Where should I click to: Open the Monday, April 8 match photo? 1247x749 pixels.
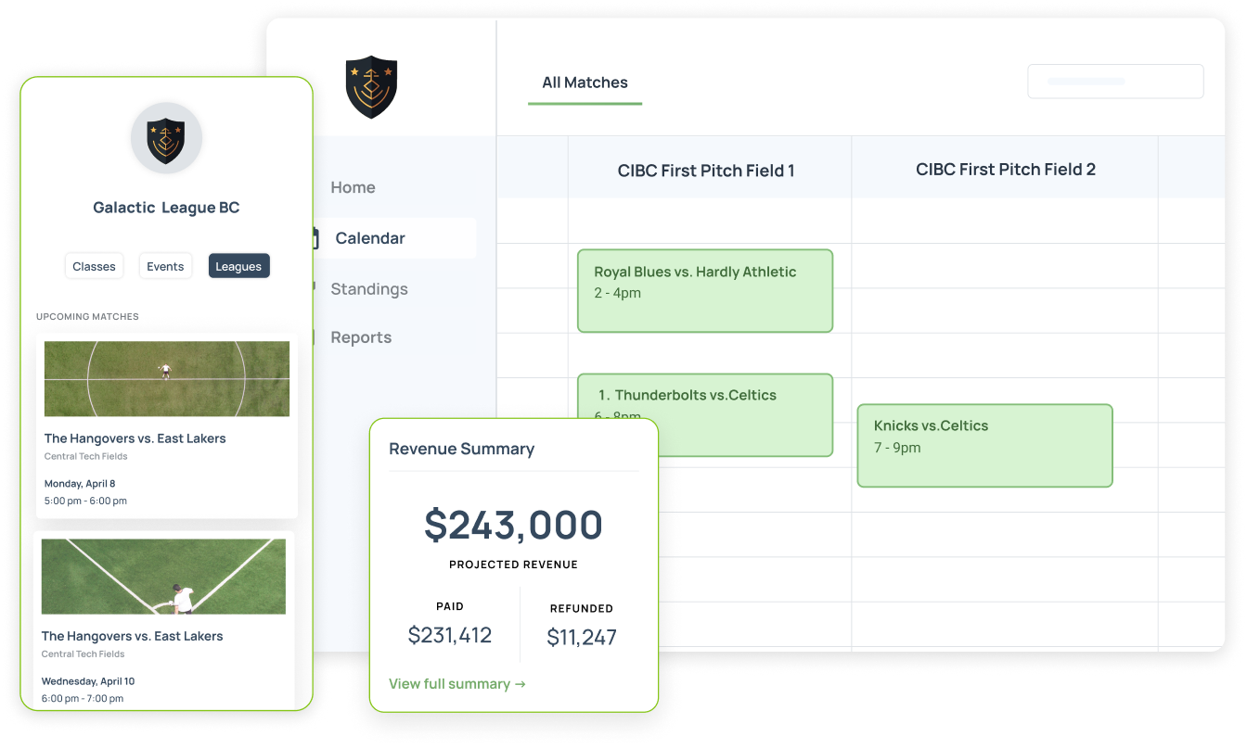[x=167, y=378]
